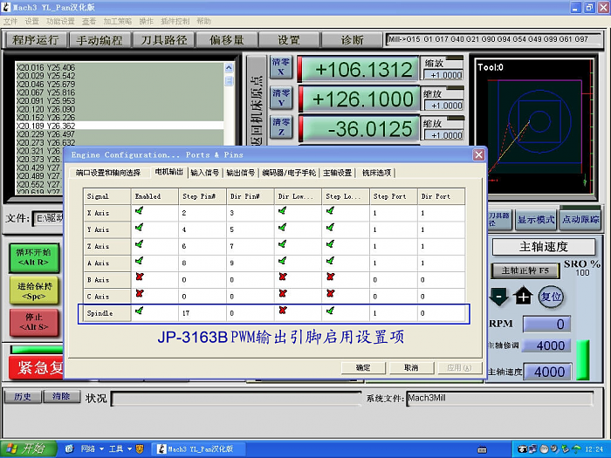Click green spindle speed level bar
The width and height of the screenshot is (611, 458).
click(583, 359)
